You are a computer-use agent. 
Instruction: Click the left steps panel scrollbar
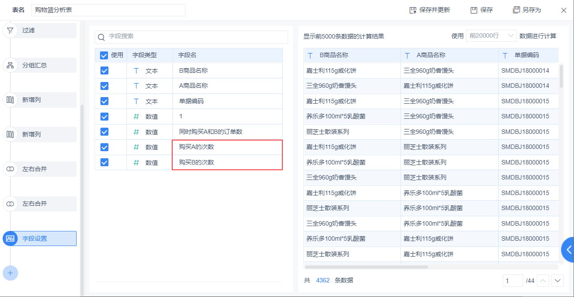[x=81, y=199]
